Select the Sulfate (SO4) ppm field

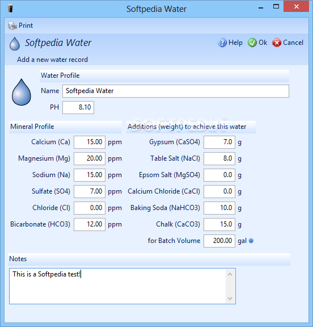tap(90, 191)
